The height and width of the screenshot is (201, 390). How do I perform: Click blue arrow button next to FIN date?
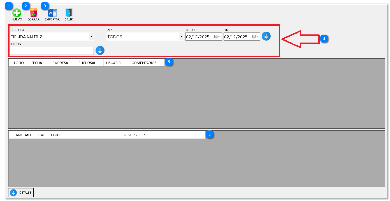266,36
